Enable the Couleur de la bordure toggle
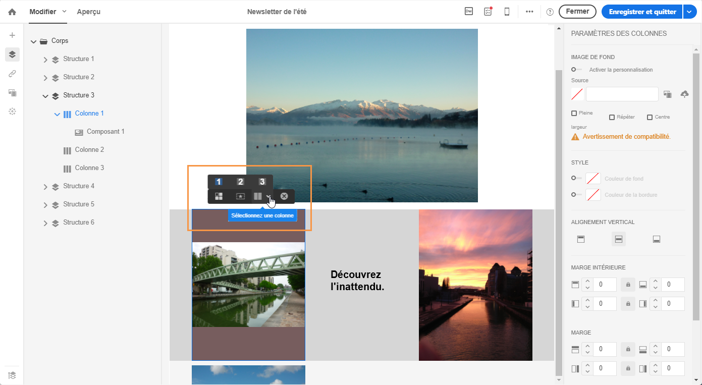The width and height of the screenshot is (702, 385). (576, 194)
